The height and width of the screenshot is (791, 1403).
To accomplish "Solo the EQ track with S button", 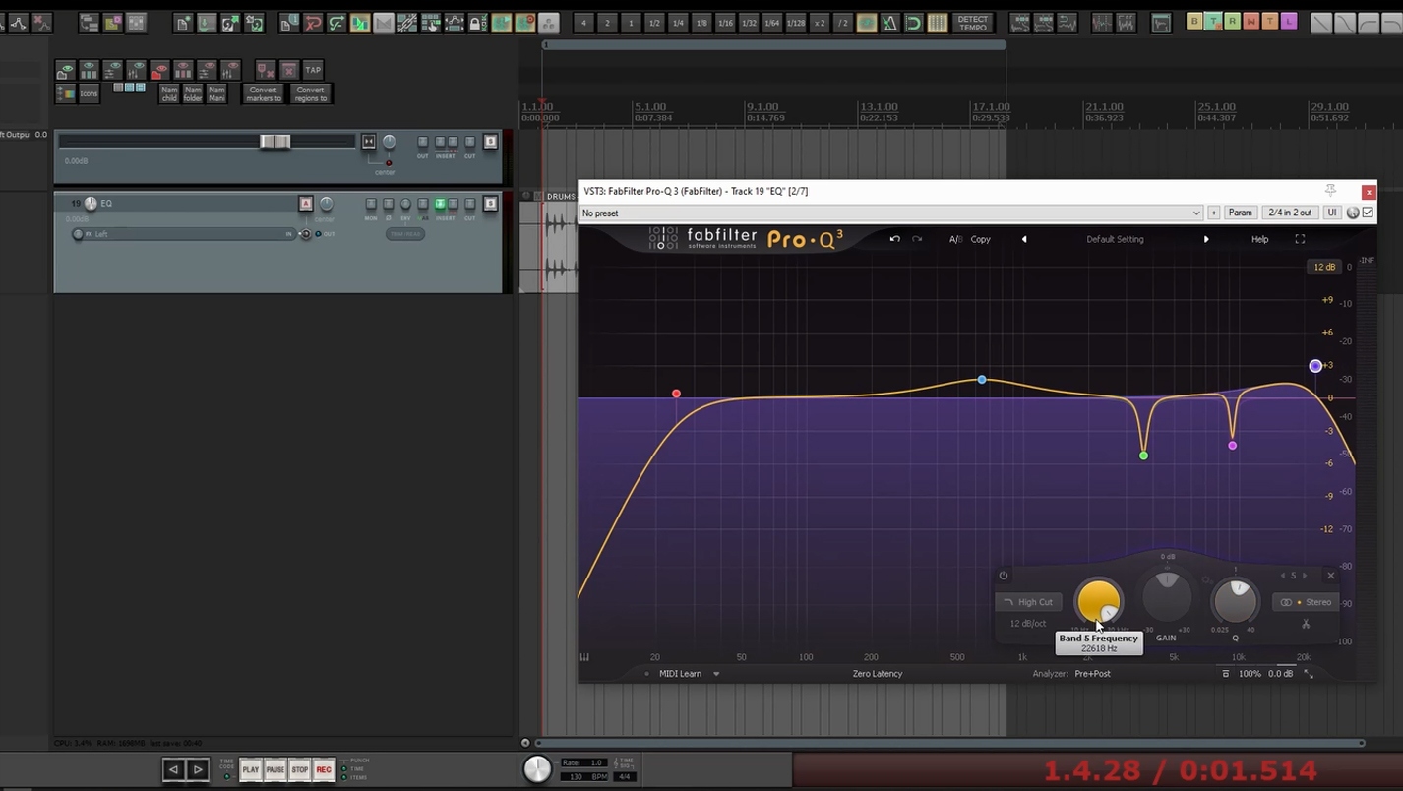I will point(490,204).
